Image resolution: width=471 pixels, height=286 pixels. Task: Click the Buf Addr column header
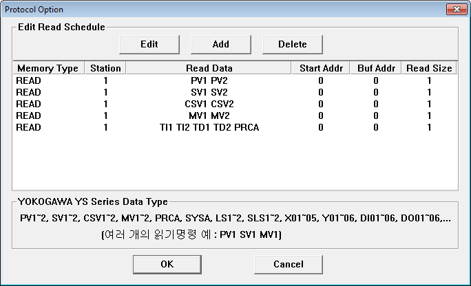click(x=375, y=68)
